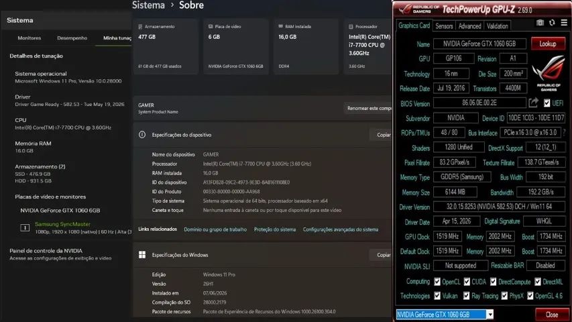Click the Processador card icon
Viewport: 572px width, 322px height.
coord(351,27)
